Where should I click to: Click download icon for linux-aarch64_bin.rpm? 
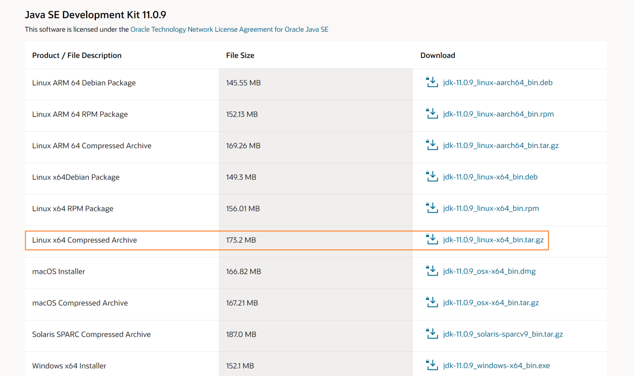pyautogui.click(x=432, y=113)
